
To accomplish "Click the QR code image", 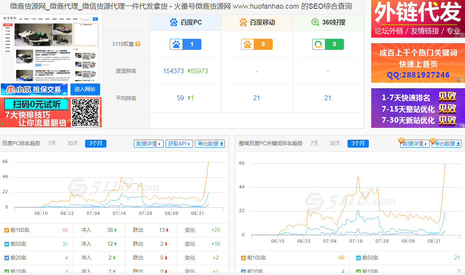I will [x=85, y=113].
